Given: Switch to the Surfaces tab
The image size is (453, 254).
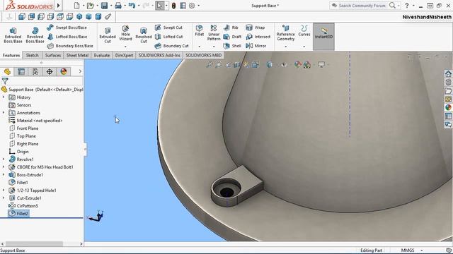Looking at the screenshot, I should tap(53, 55).
